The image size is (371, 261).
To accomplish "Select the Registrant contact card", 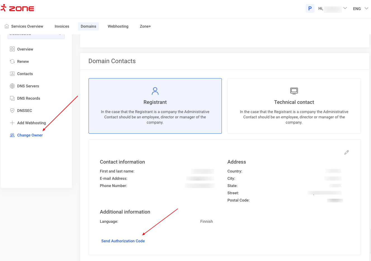I will 155,106.
